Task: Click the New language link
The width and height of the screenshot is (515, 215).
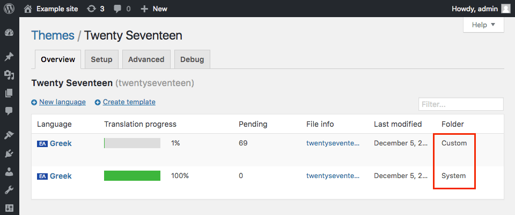Action: tap(62, 102)
